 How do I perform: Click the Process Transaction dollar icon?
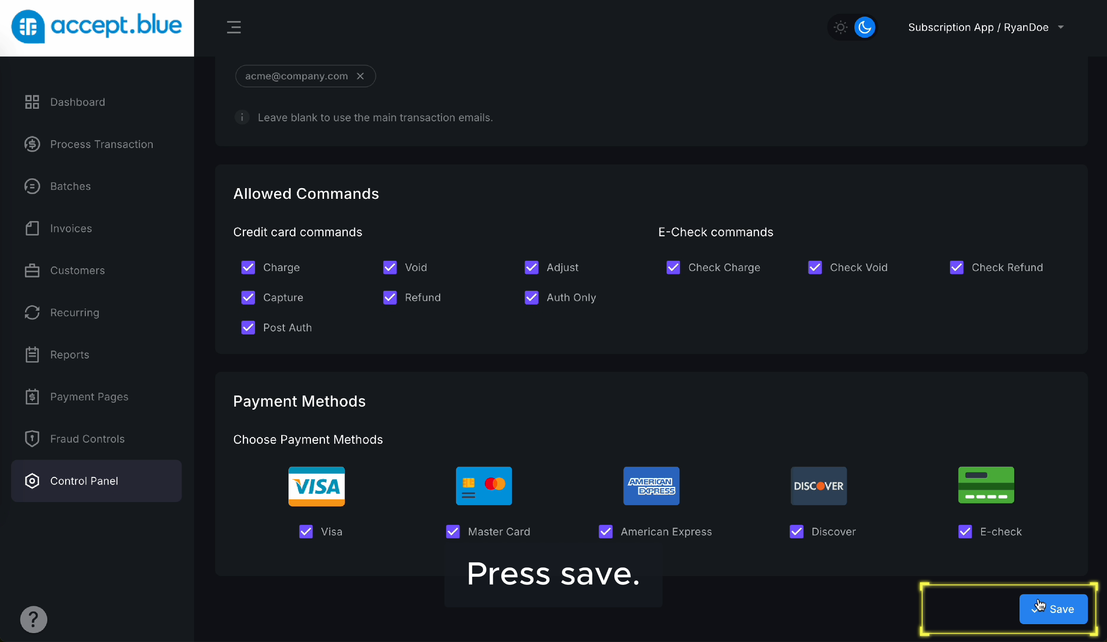(x=32, y=144)
